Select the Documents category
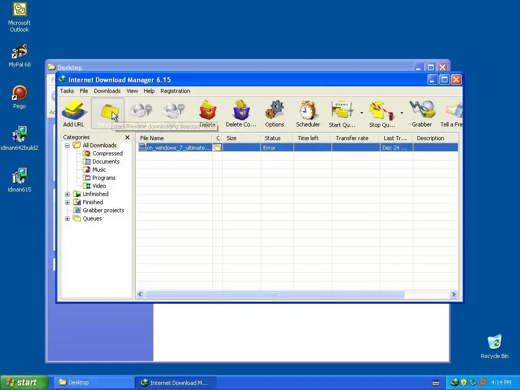Image resolution: width=520 pixels, height=390 pixels. 106,161
